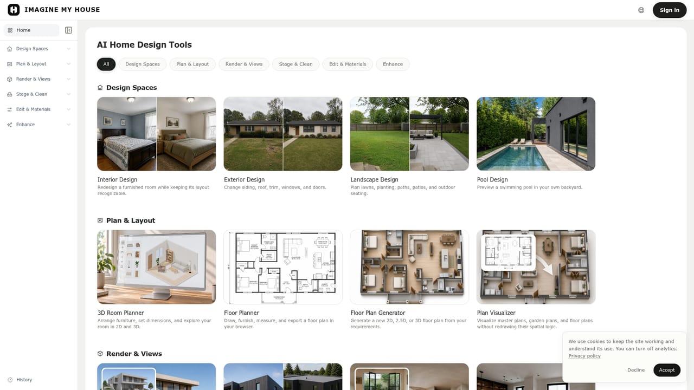694x390 pixels.
Task: Expand the Stage & Clean sidebar chevron
Action: [x=68, y=94]
